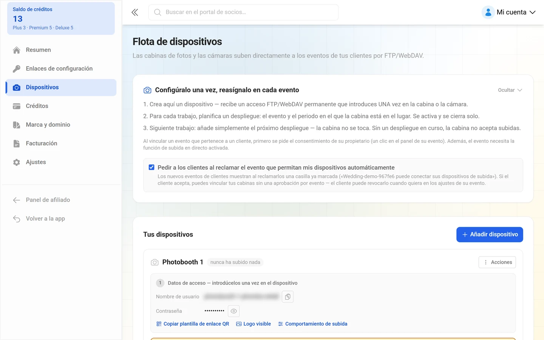Click the blurred Nombre de usuario value
The height and width of the screenshot is (340, 544).
tap(241, 297)
